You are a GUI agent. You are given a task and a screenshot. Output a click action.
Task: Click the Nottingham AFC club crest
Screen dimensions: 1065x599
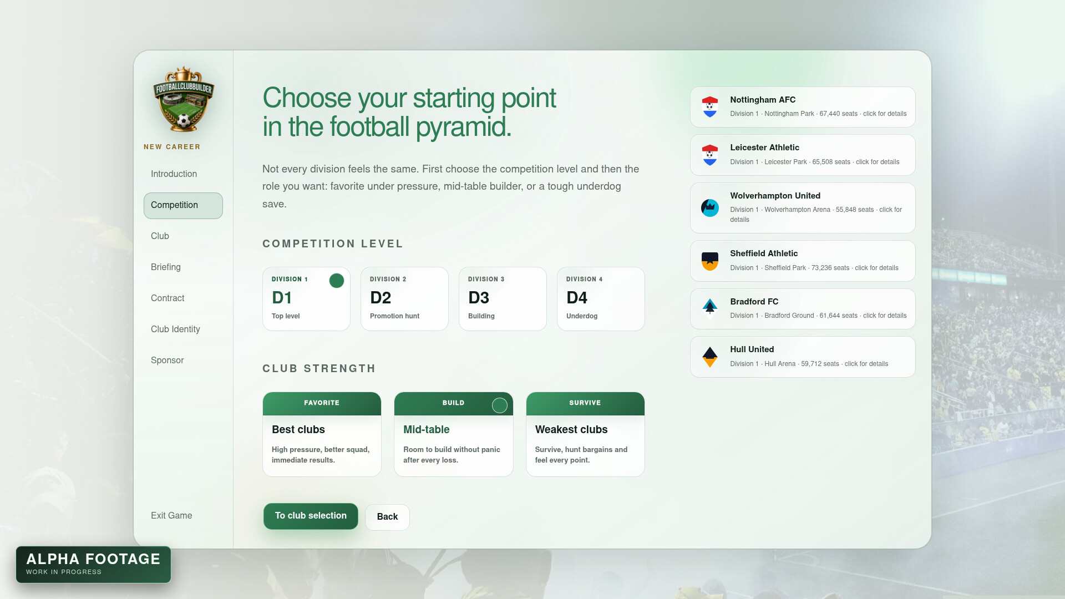(709, 107)
